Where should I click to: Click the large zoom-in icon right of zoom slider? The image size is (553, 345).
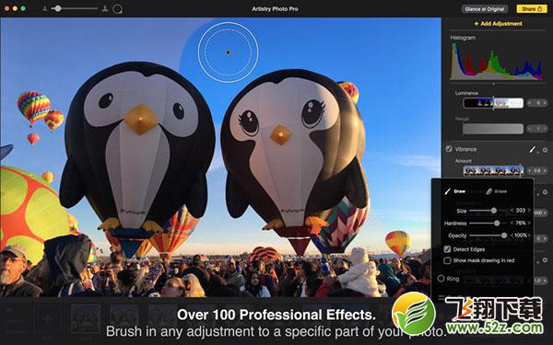[x=105, y=8]
